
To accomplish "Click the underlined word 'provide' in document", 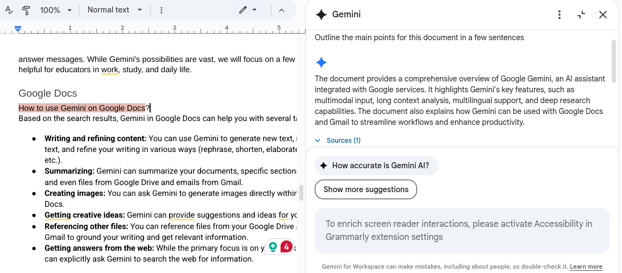I will tap(182, 215).
